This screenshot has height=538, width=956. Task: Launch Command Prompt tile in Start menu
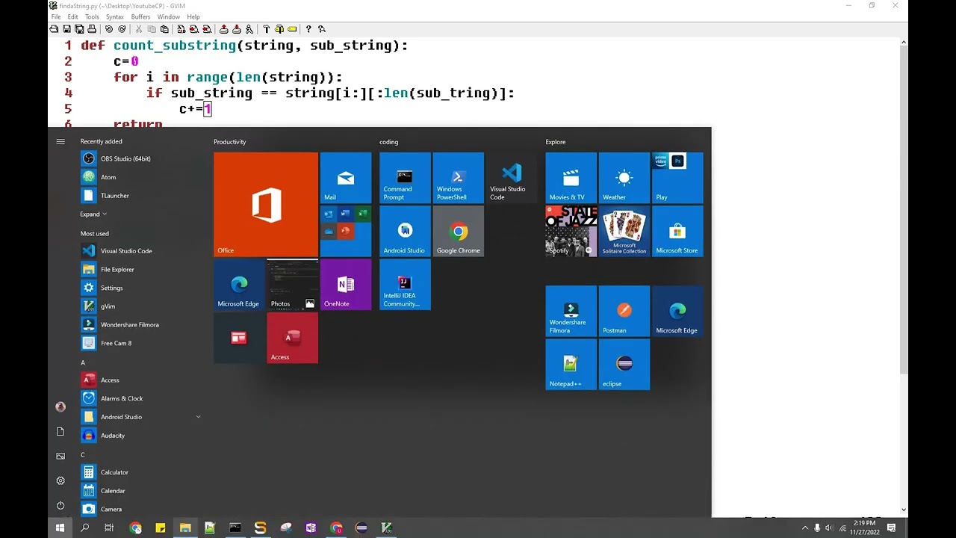point(405,178)
